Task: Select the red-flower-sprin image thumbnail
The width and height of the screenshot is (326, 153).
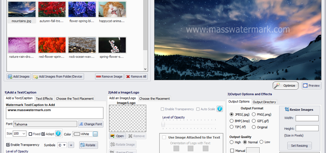Action: [52, 45]
